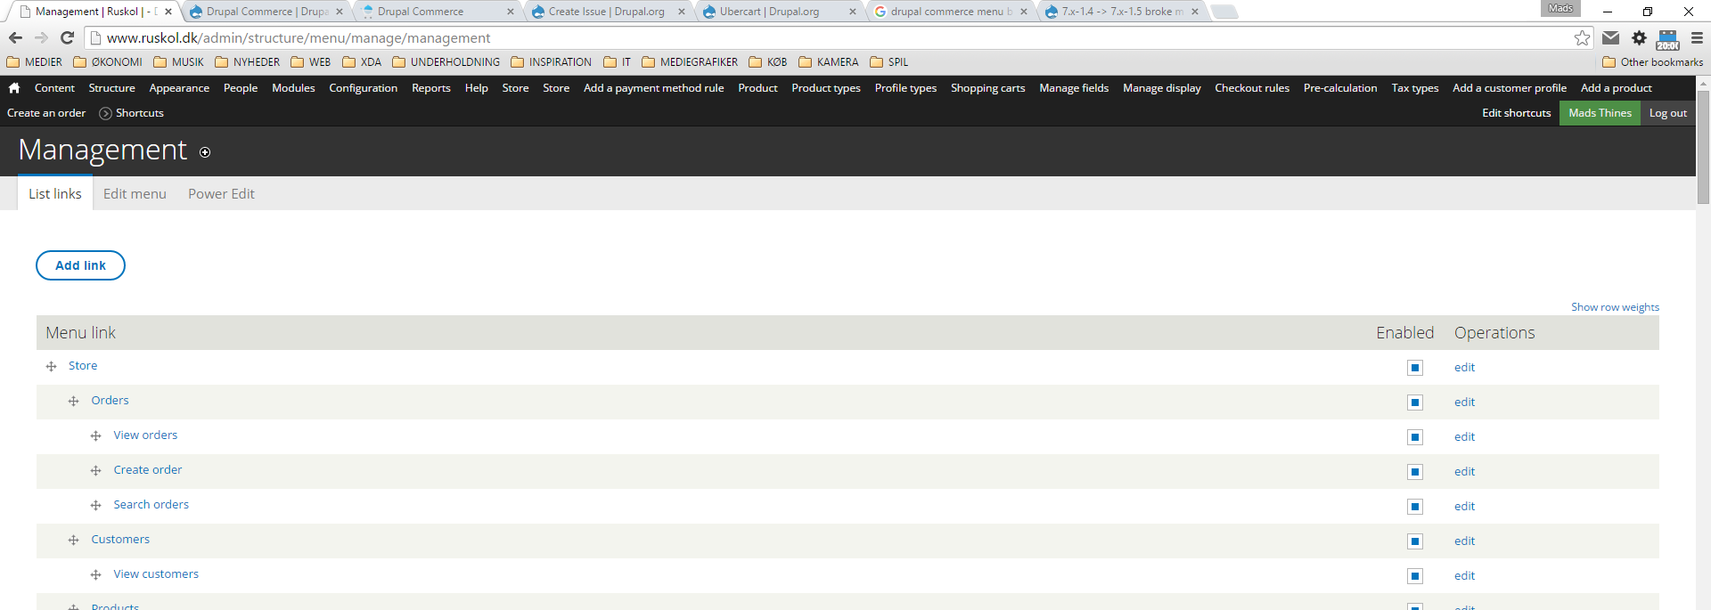The height and width of the screenshot is (610, 1711).
Task: Toggle the Enabled checkbox for Customers
Action: click(x=1414, y=541)
